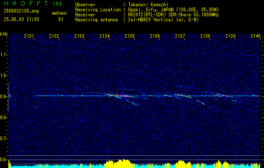Click the Receiving antenna label

[x=97, y=20]
